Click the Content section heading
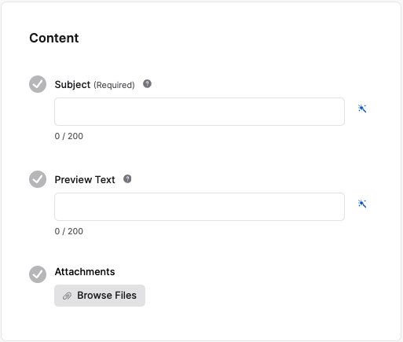This screenshot has height=342, width=403. click(x=54, y=38)
